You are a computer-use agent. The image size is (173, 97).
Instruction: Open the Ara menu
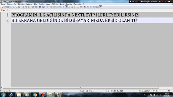pyautogui.click(x=15, y=4)
